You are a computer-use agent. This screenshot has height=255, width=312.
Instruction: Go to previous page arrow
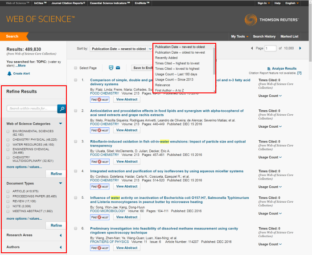(252, 48)
